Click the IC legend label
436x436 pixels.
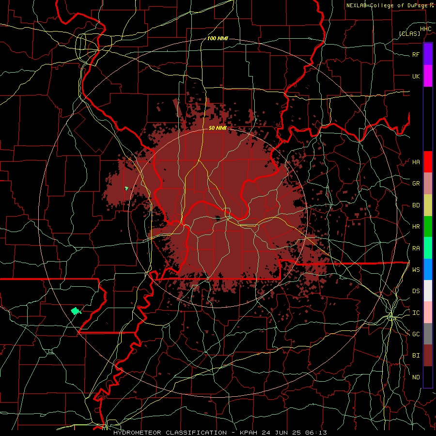[x=416, y=313]
